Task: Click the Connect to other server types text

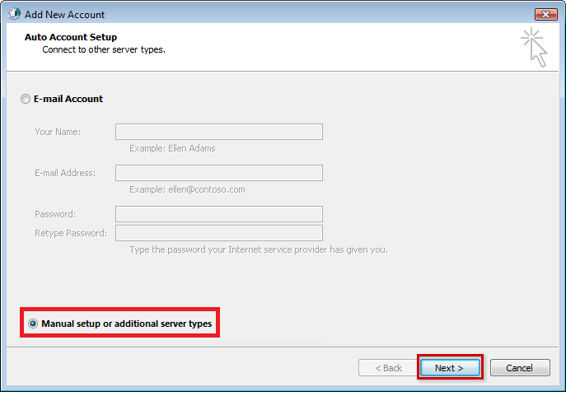Action: (x=104, y=49)
